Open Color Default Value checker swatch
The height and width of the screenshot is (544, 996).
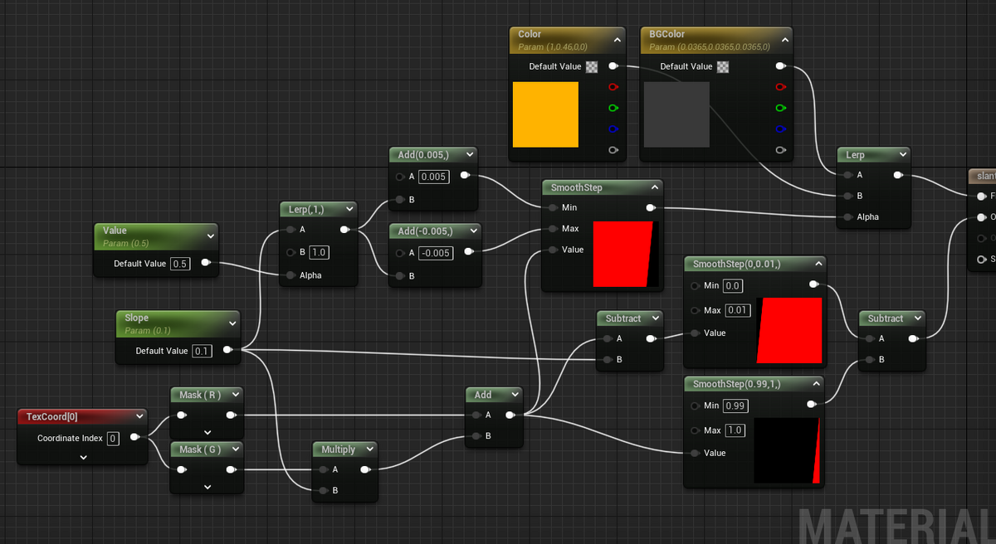(x=592, y=66)
